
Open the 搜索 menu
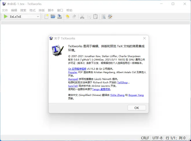point(23,10)
